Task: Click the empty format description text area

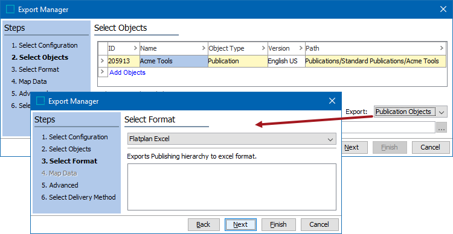Action: pyautogui.click(x=232, y=187)
